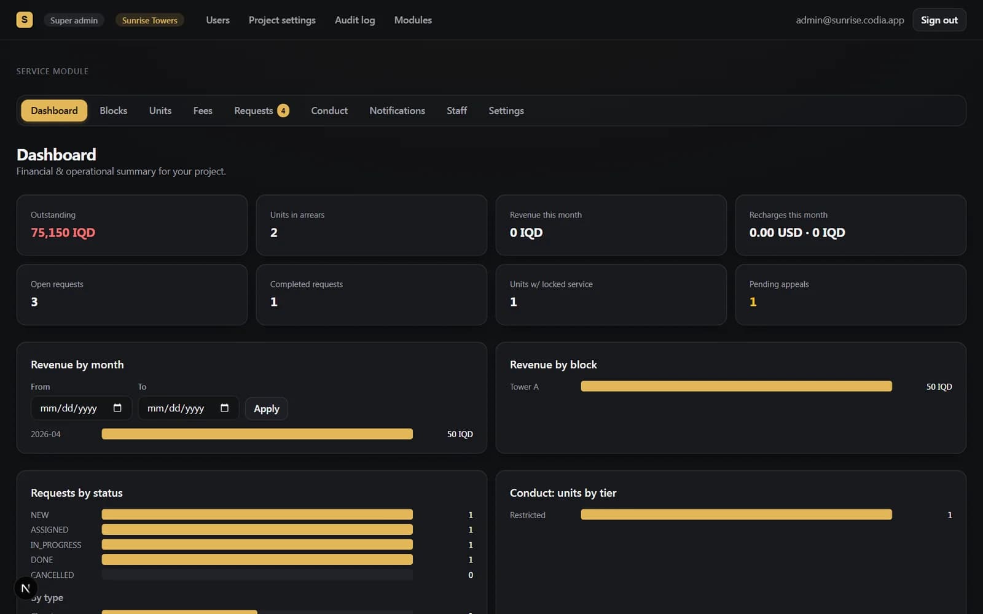983x614 pixels.
Task: Click the ASSIGNED status bar
Action: 257,529
